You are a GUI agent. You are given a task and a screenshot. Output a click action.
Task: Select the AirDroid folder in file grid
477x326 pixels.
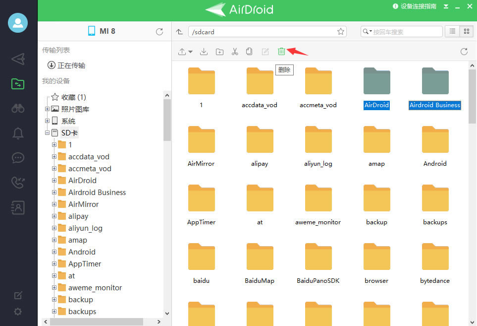[376, 80]
